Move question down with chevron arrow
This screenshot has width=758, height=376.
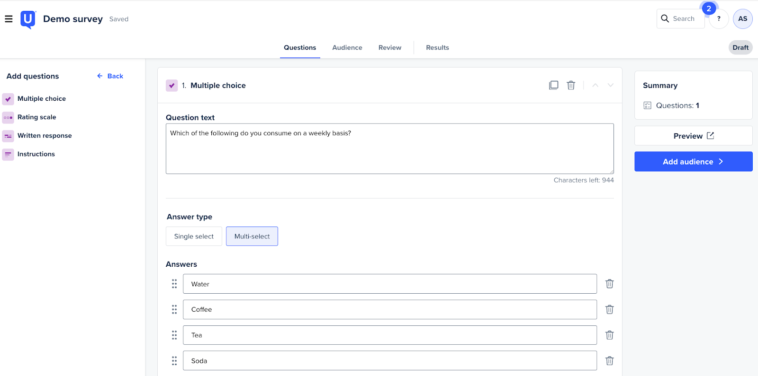pyautogui.click(x=610, y=85)
